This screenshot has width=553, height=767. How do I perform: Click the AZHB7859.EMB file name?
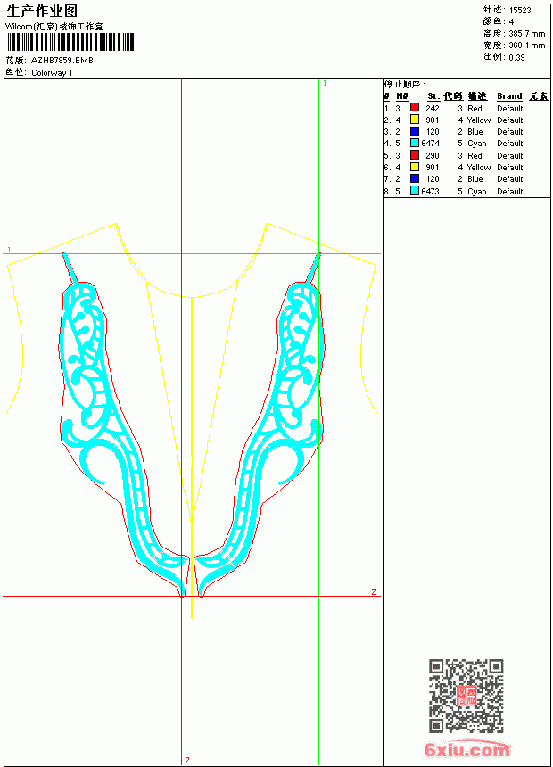point(62,61)
